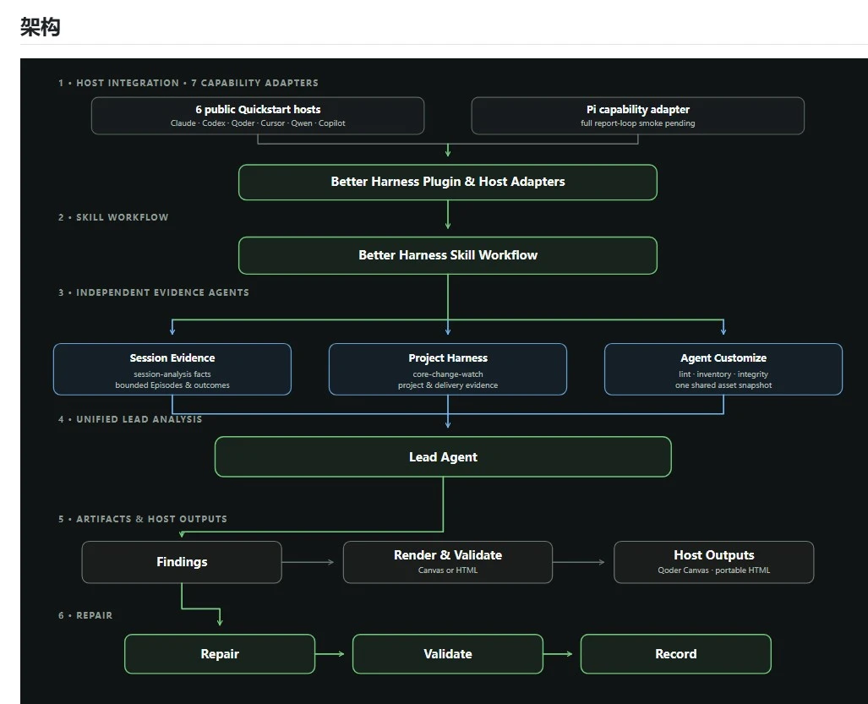Click the '6 • REPAIR' label

(x=85, y=615)
